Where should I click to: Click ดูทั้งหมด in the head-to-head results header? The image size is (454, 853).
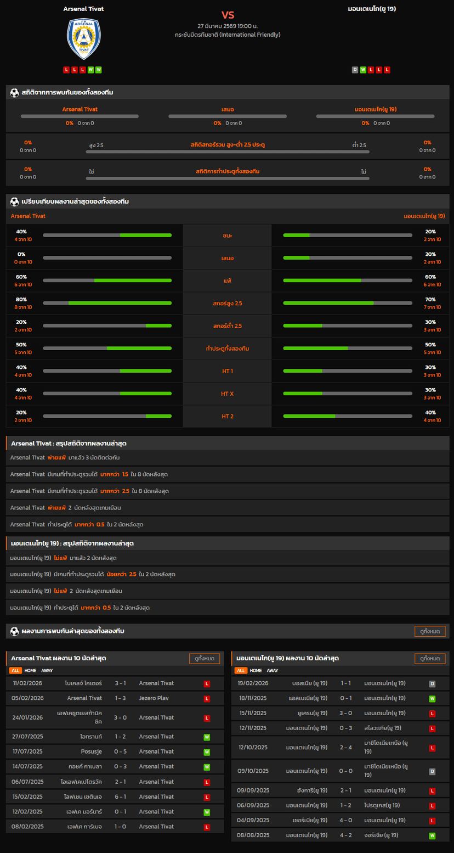[x=430, y=631]
